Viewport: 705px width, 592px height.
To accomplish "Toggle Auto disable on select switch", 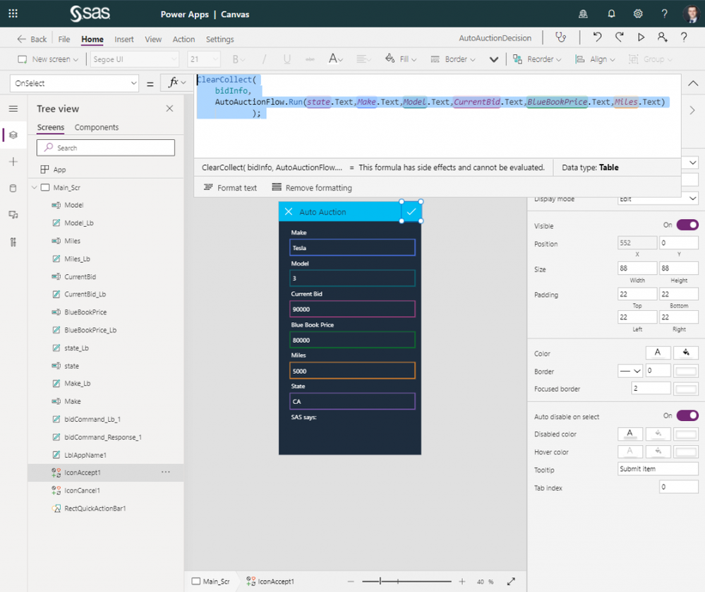I will (x=687, y=415).
